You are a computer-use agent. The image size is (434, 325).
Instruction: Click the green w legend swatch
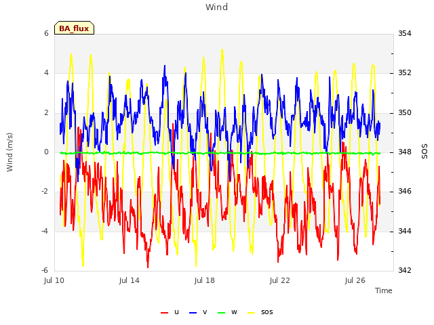click(222, 313)
